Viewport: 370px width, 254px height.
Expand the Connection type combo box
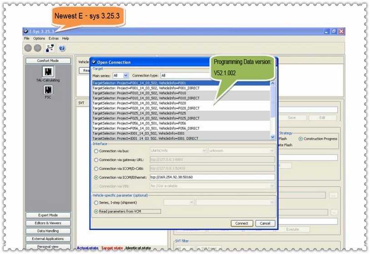(x=182, y=75)
